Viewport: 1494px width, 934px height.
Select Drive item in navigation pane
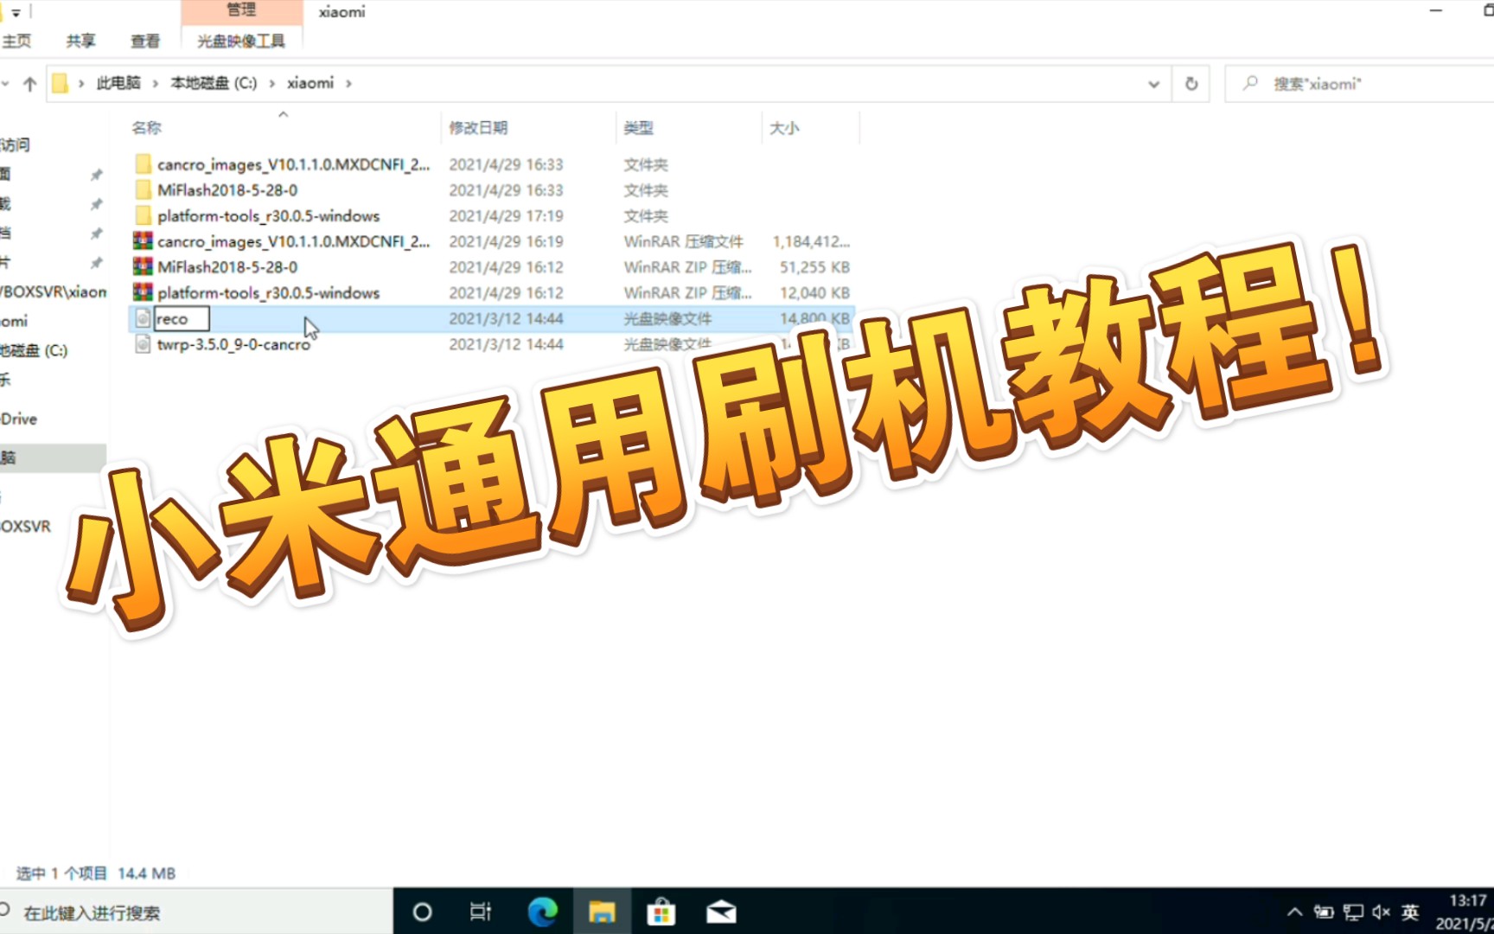(x=19, y=419)
